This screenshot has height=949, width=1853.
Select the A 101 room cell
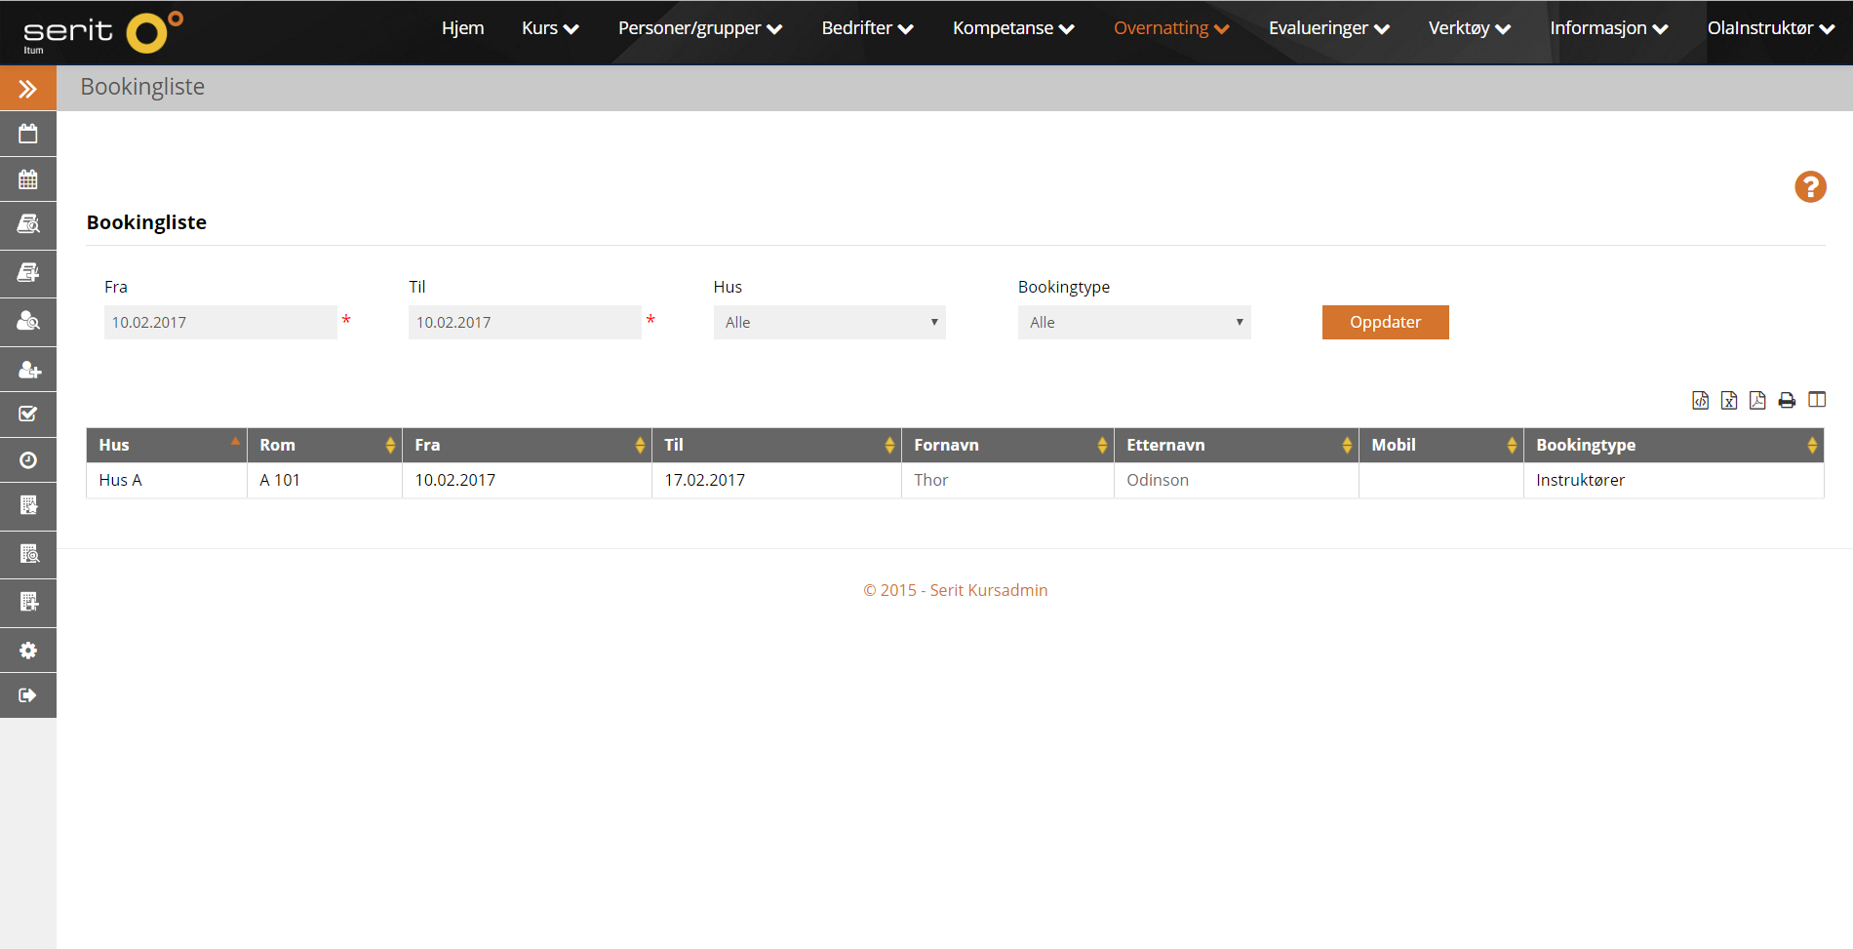[325, 480]
